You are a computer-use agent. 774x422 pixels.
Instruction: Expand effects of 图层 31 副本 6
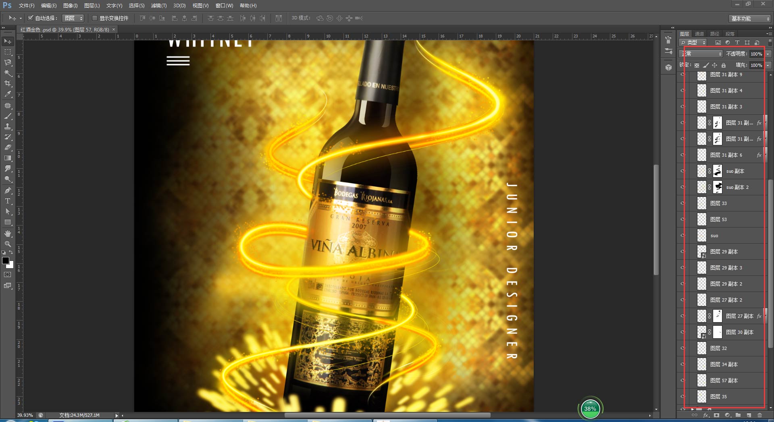click(765, 155)
